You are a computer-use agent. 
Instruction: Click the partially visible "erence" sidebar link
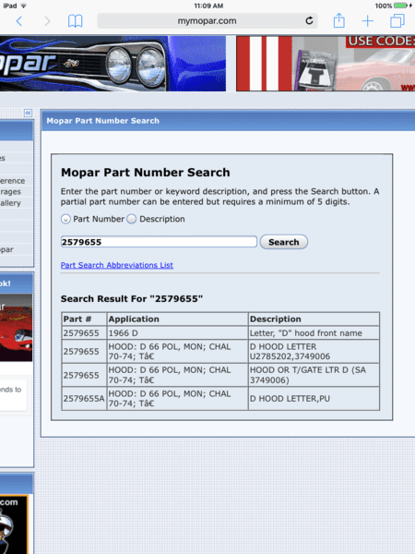pos(13,181)
